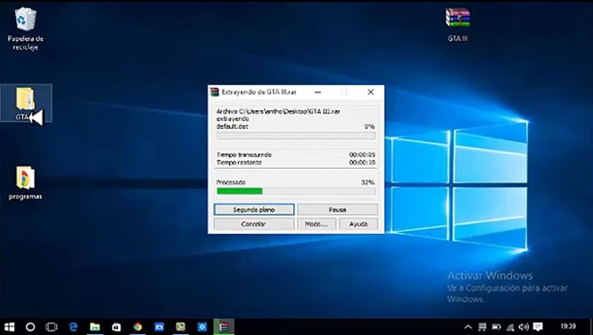Open the Modo... options

[316, 224]
